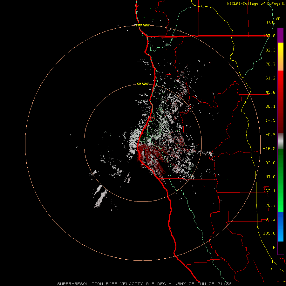Select the -94.2 legend value

coord(269,219)
